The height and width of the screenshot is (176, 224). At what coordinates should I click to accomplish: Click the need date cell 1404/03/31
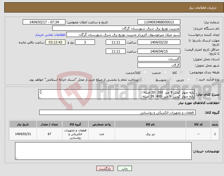pos(23,134)
